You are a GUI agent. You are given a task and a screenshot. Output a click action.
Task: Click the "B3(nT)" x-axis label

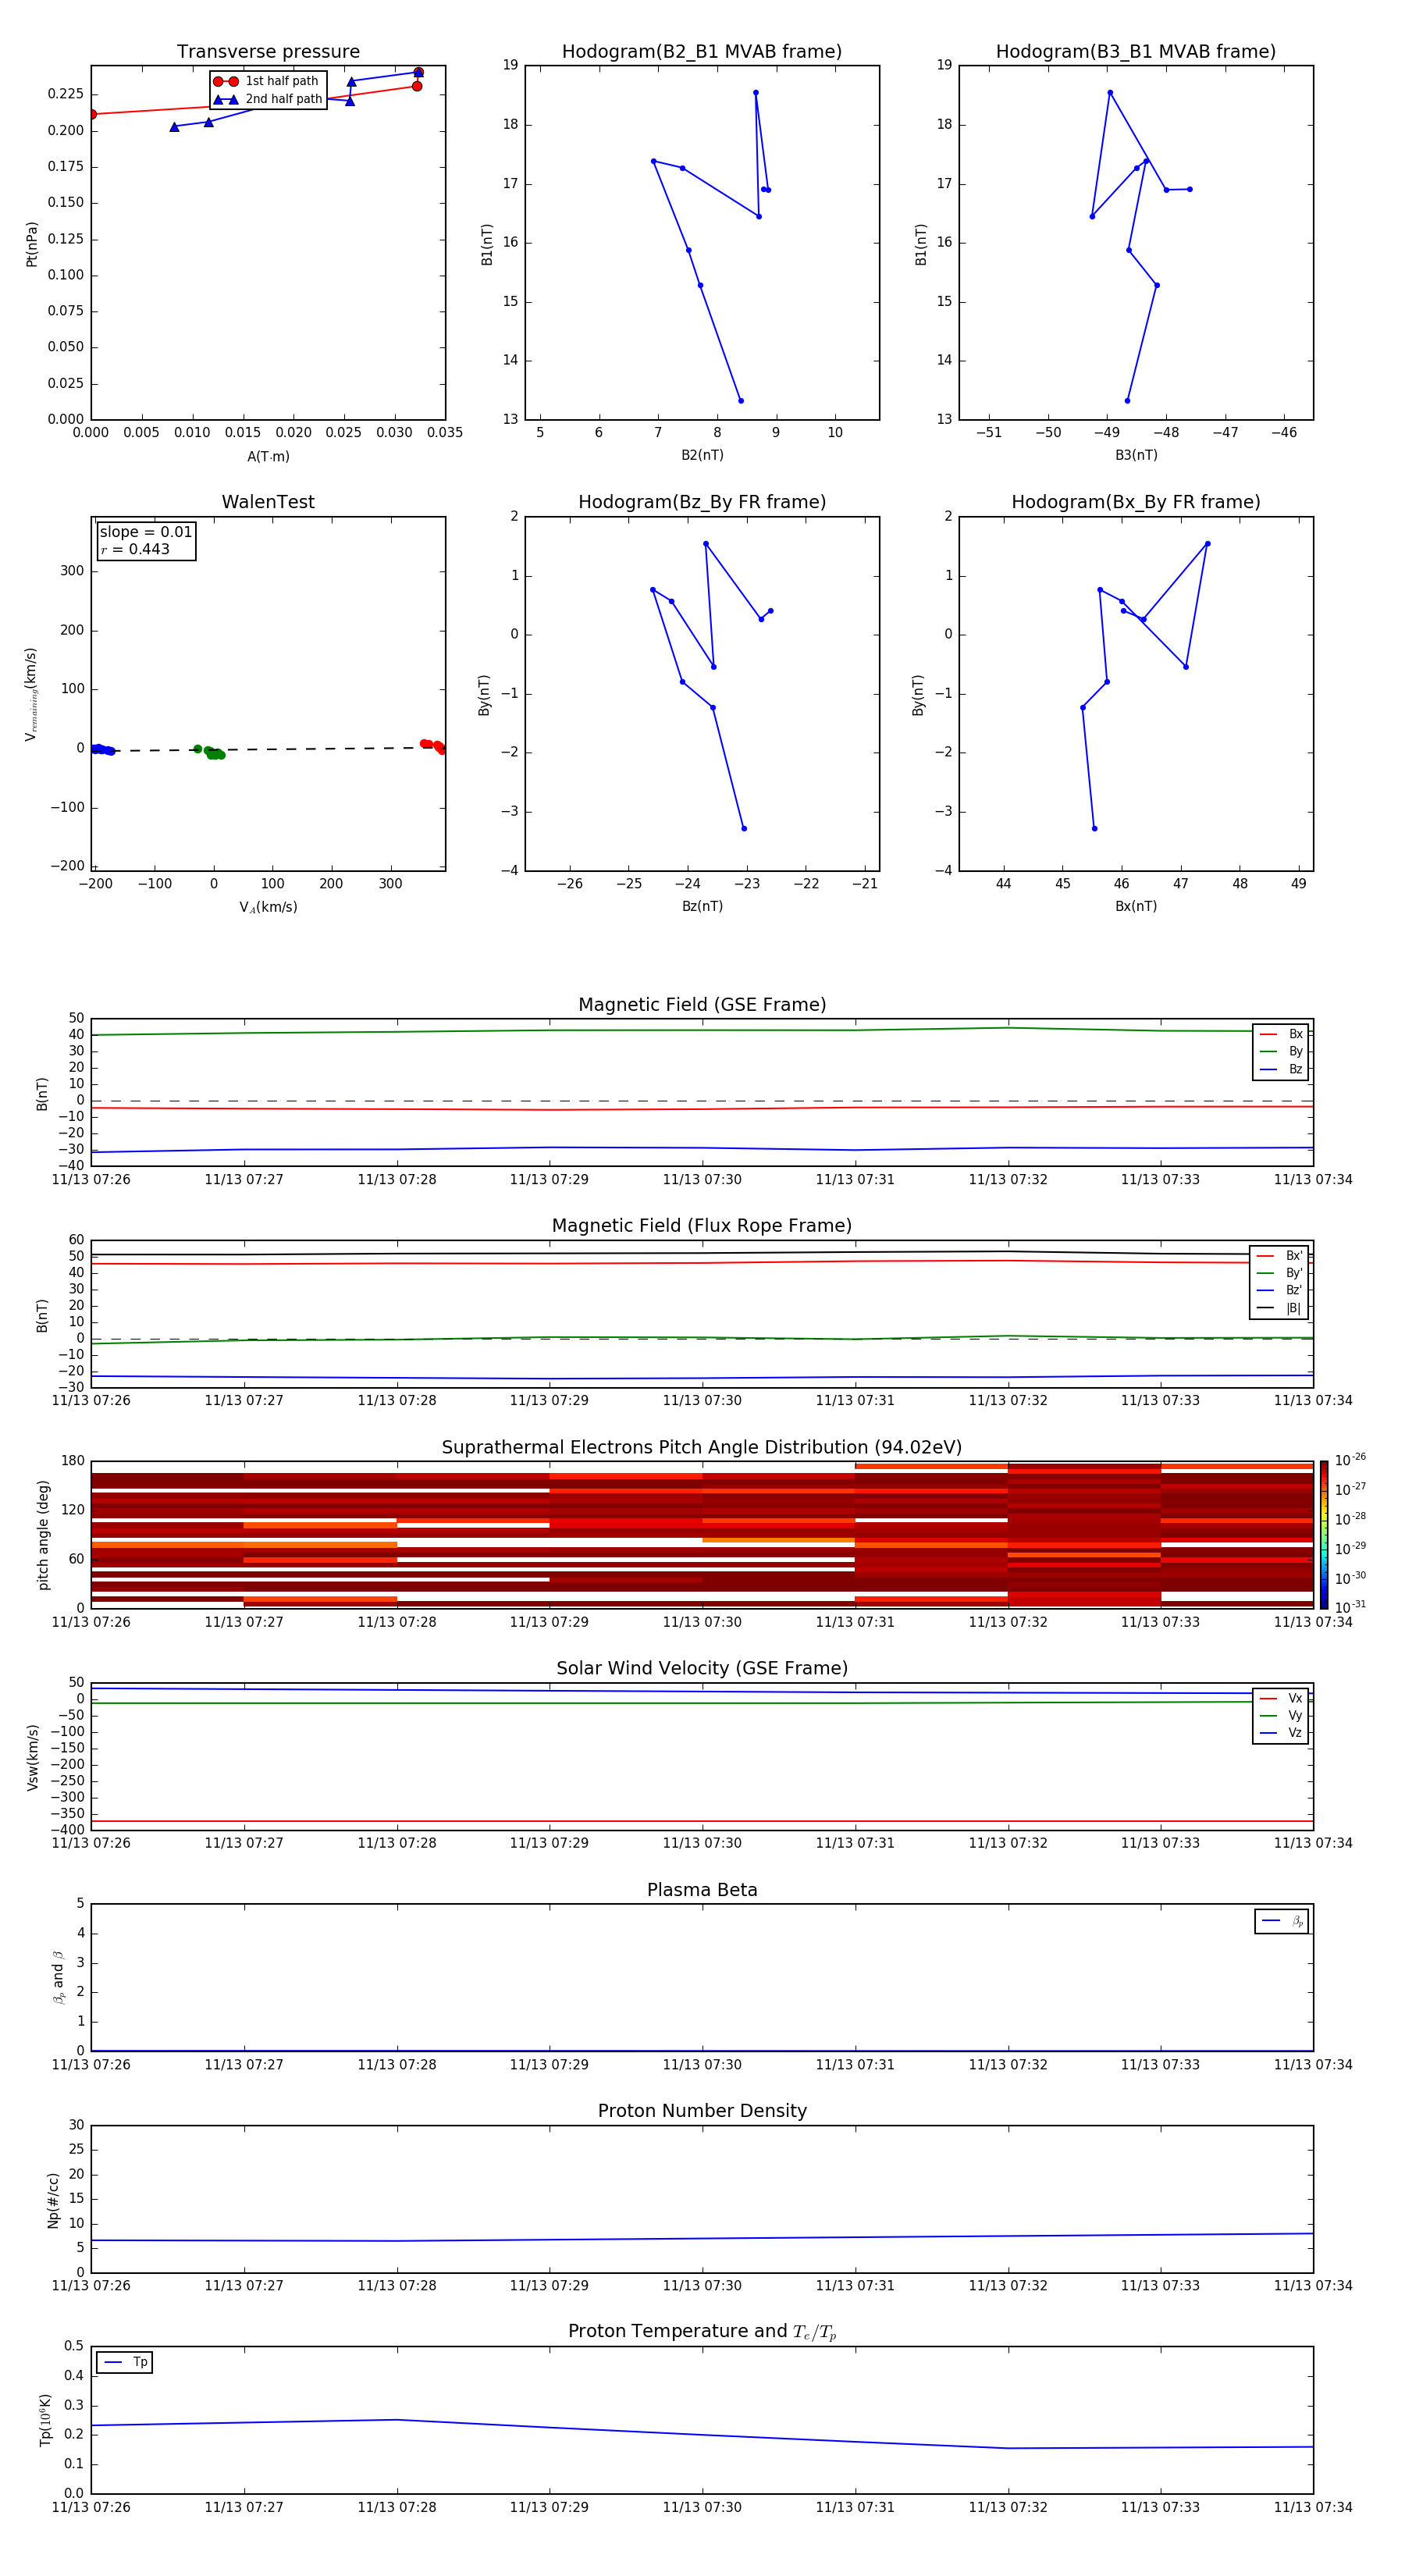pyautogui.click(x=1136, y=455)
